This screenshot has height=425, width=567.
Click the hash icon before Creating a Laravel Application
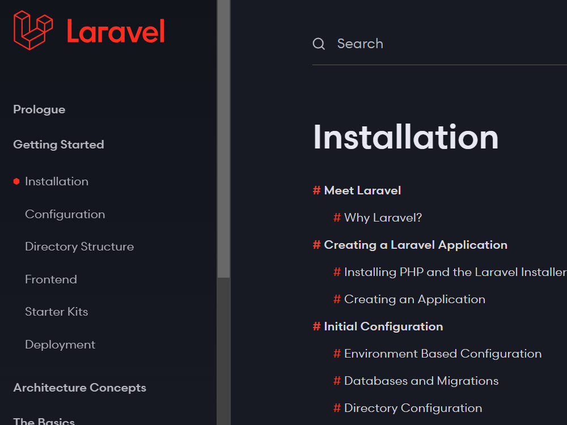pos(317,245)
